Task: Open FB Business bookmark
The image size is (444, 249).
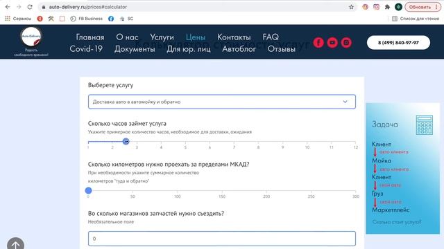Action: click(x=86, y=19)
